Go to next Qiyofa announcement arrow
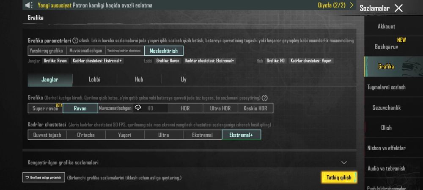 pyautogui.click(x=352, y=5)
